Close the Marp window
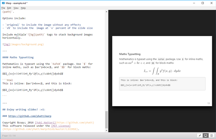The image size is (216, 139). point(211,3)
